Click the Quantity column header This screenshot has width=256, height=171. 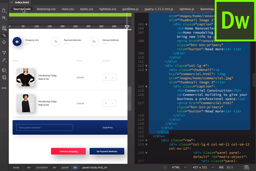pos(106,61)
